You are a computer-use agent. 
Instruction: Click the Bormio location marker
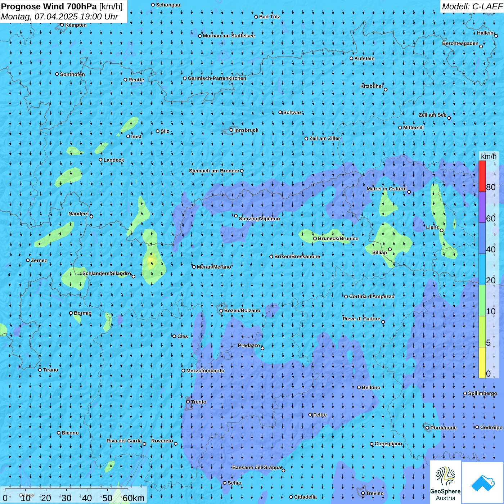pyautogui.click(x=71, y=313)
